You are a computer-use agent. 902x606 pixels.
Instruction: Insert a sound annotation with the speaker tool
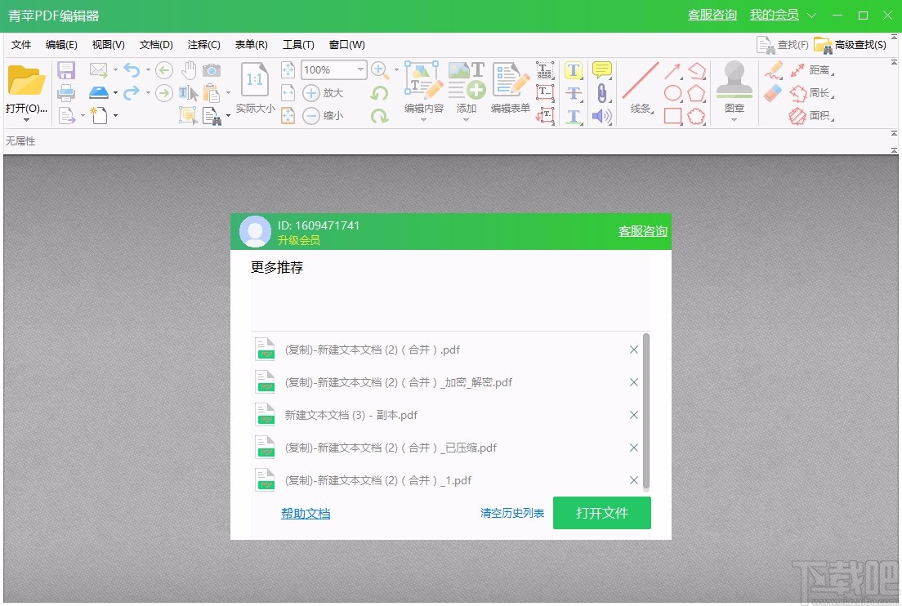point(602,115)
